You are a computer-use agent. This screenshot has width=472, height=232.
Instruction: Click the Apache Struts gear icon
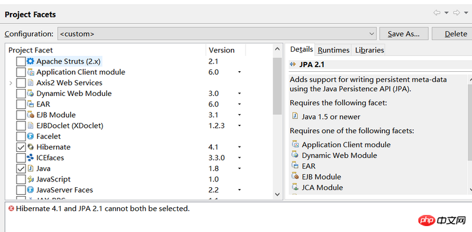31,61
